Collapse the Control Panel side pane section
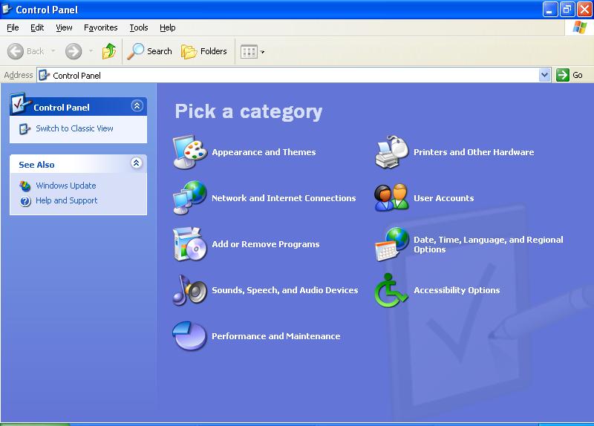This screenshot has height=426, width=594. [x=137, y=105]
